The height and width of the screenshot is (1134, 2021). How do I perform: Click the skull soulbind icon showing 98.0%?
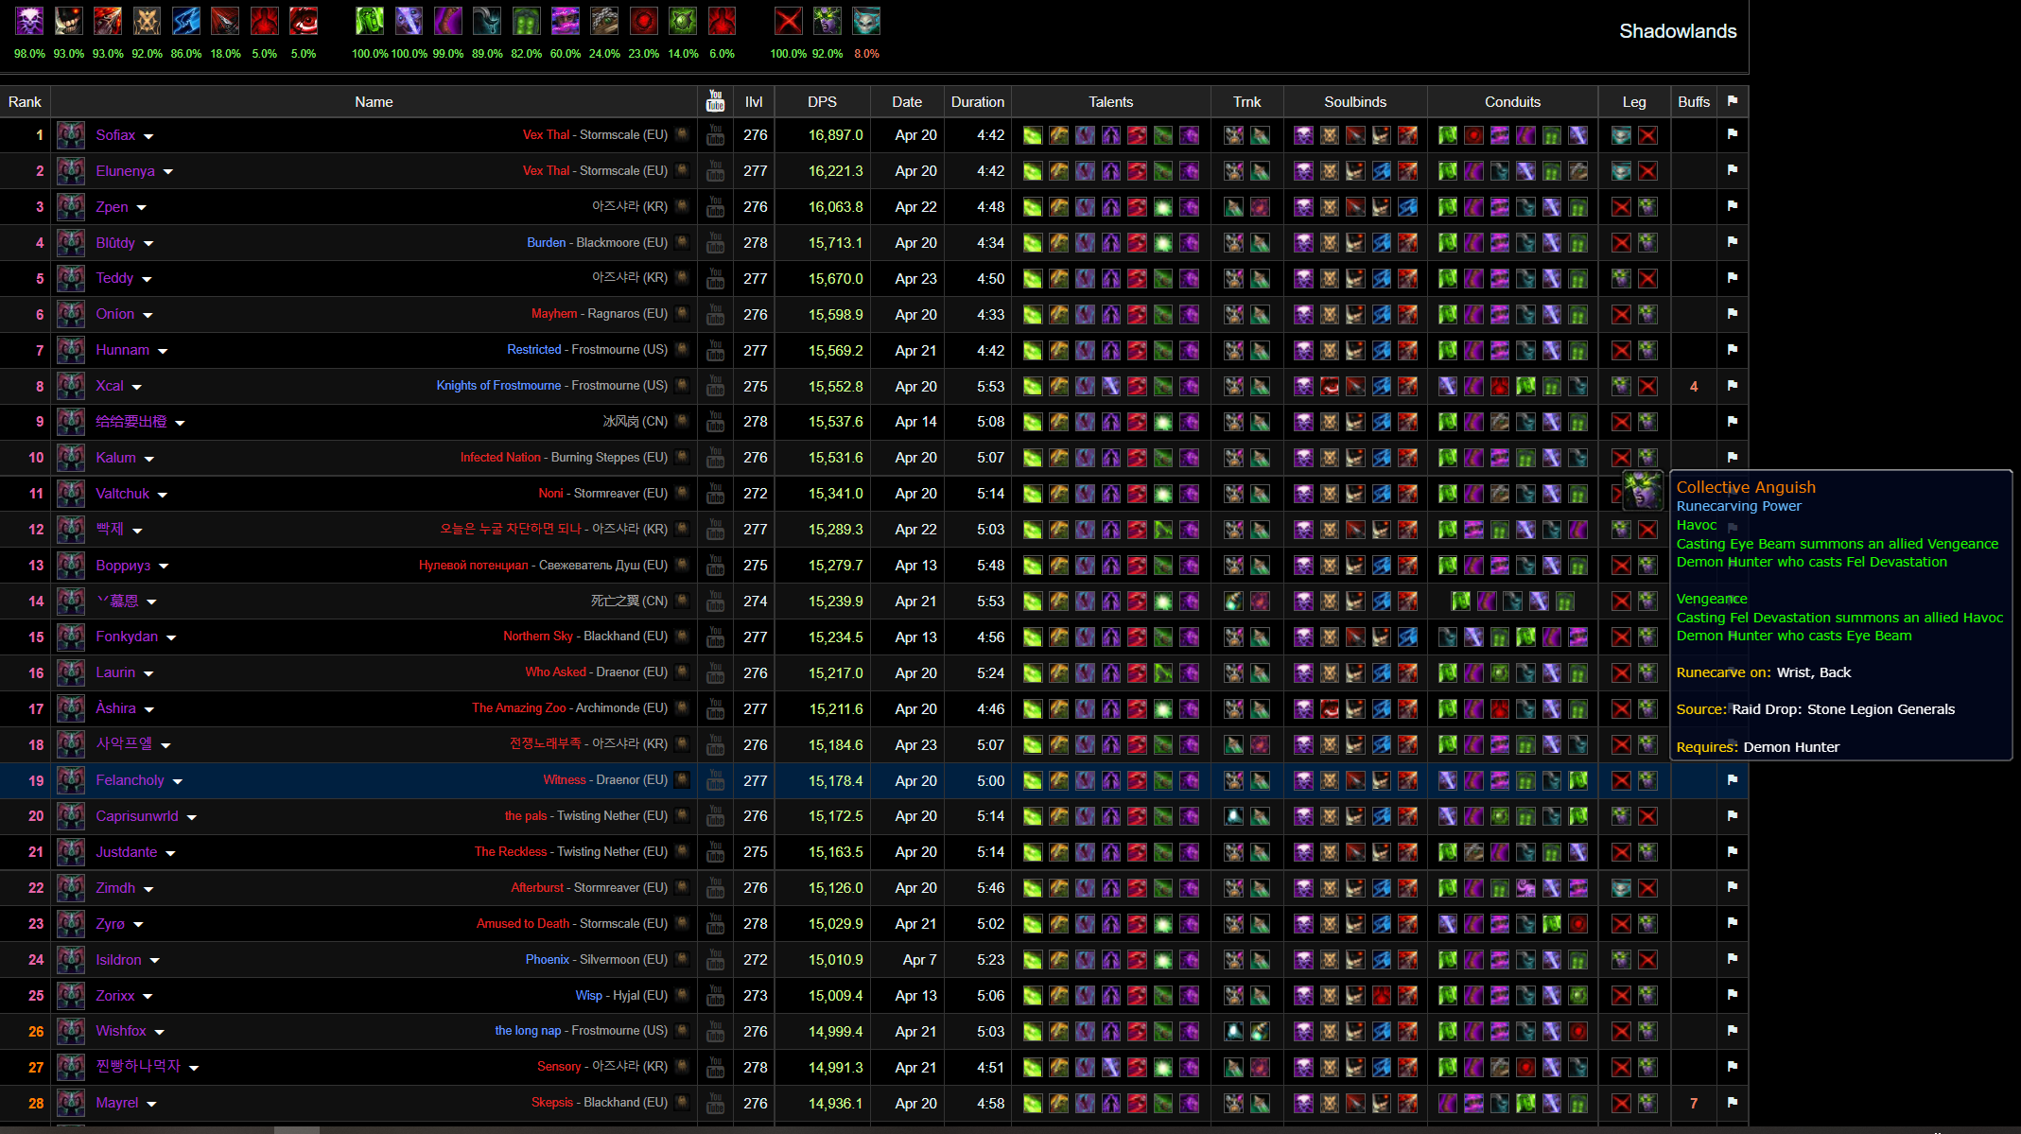[x=29, y=21]
